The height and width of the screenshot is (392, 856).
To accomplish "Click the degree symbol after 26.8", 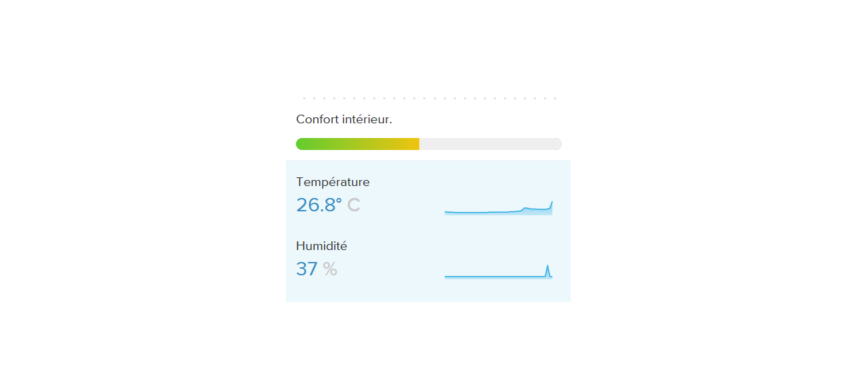I will (x=339, y=200).
